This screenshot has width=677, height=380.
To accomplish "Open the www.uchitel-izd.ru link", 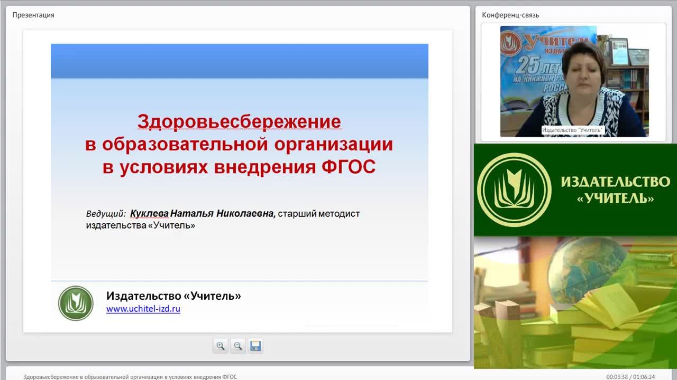I will coord(143,309).
